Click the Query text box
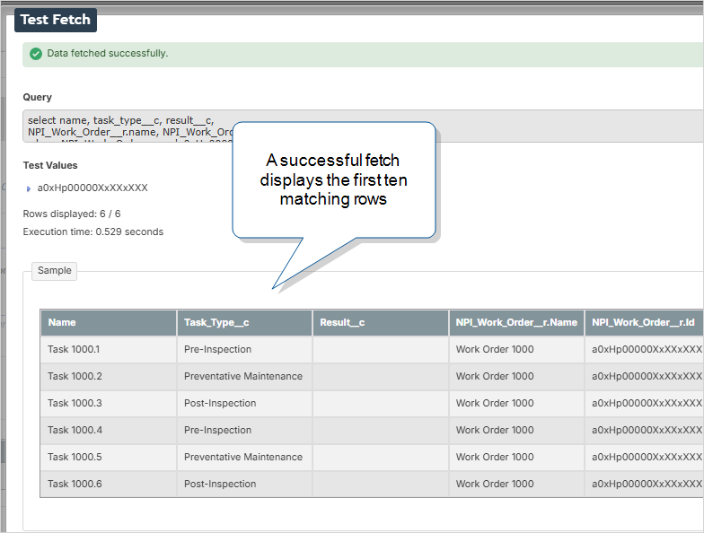Image resolution: width=704 pixels, height=533 pixels. [x=126, y=126]
